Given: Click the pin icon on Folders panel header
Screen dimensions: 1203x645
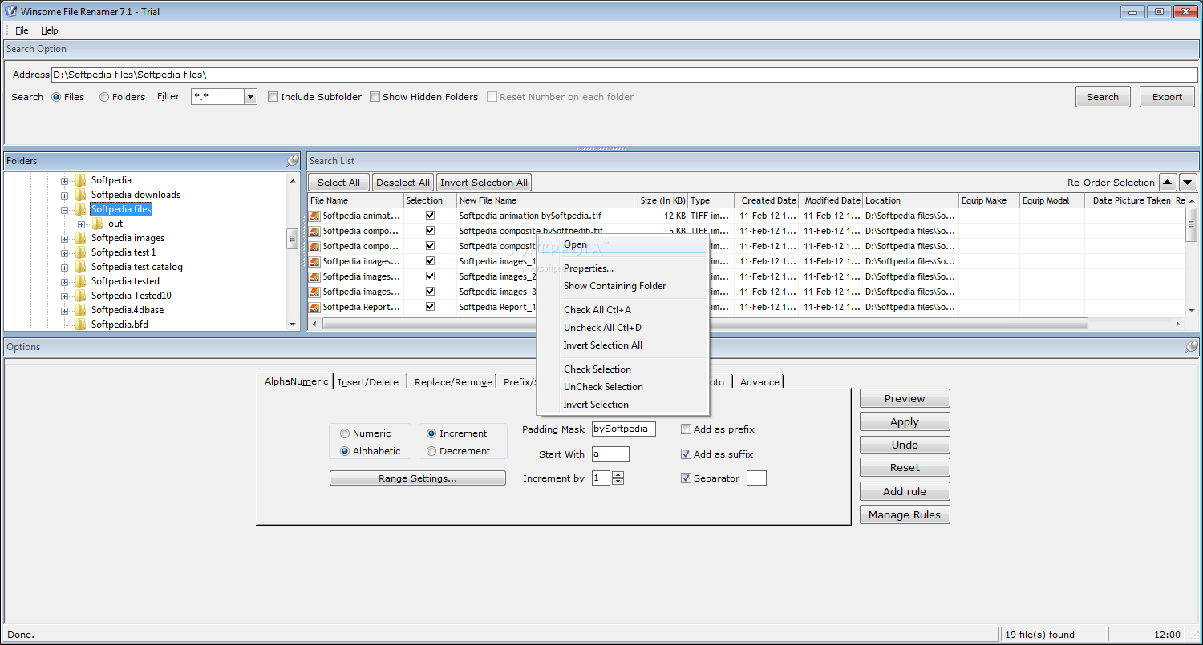Looking at the screenshot, I should pos(294,161).
